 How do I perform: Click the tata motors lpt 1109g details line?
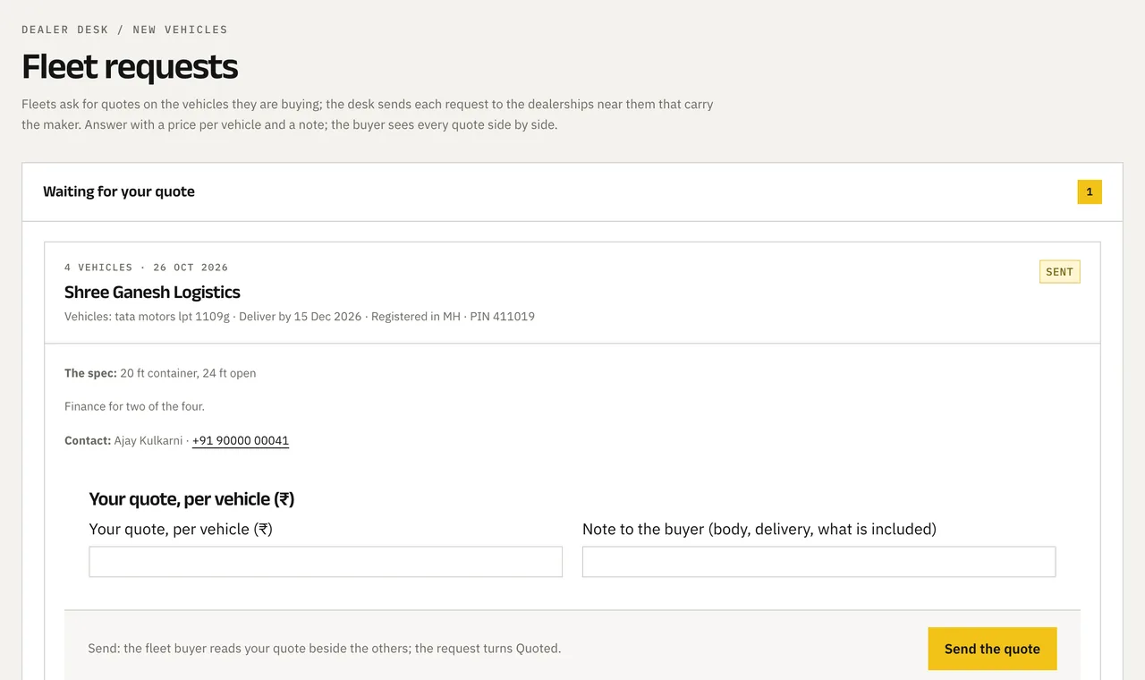pos(300,317)
